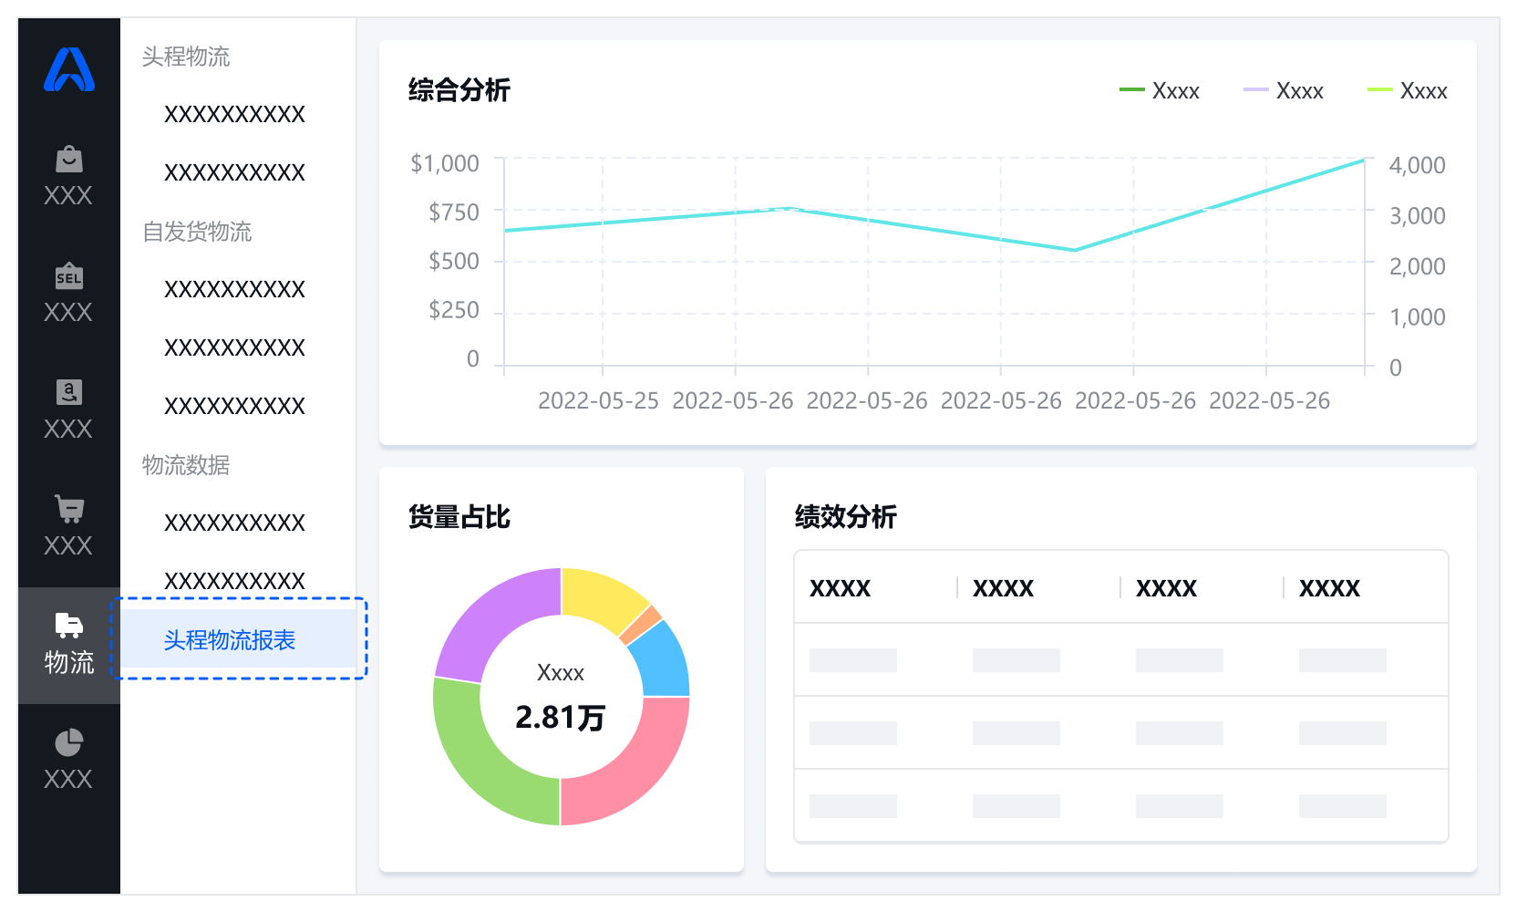The height and width of the screenshot is (912, 1517).
Task: Click the 2,000 right axis label
Action: [1418, 266]
